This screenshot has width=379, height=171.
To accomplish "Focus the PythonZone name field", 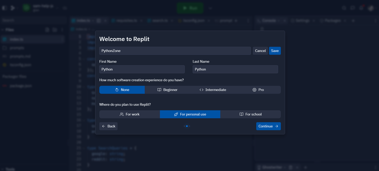I will coord(175,51).
